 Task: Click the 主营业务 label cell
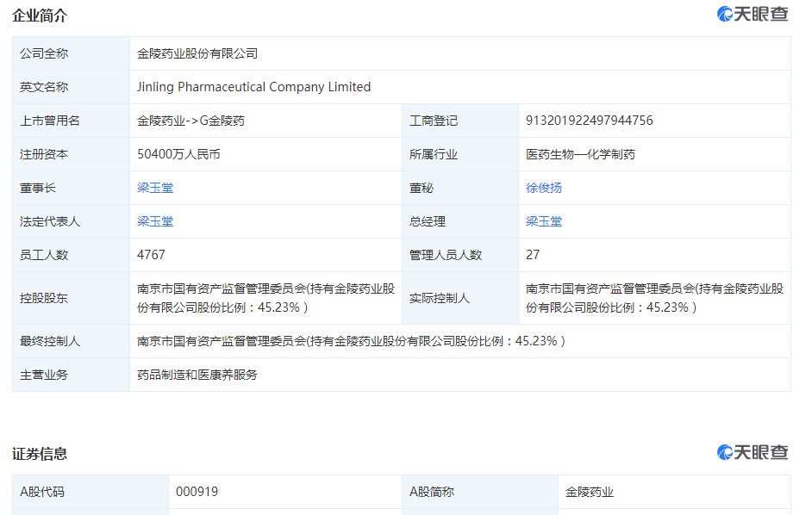(71, 375)
